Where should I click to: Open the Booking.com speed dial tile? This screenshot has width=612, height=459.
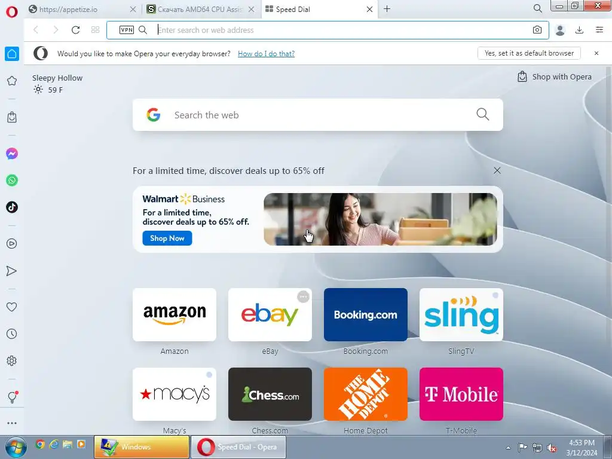tap(366, 314)
